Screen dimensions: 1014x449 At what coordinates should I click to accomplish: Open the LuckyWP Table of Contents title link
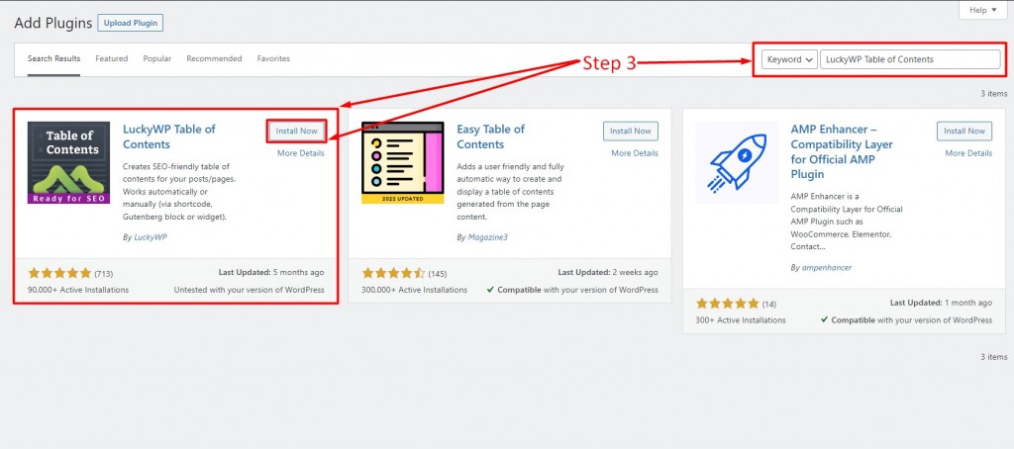click(168, 136)
